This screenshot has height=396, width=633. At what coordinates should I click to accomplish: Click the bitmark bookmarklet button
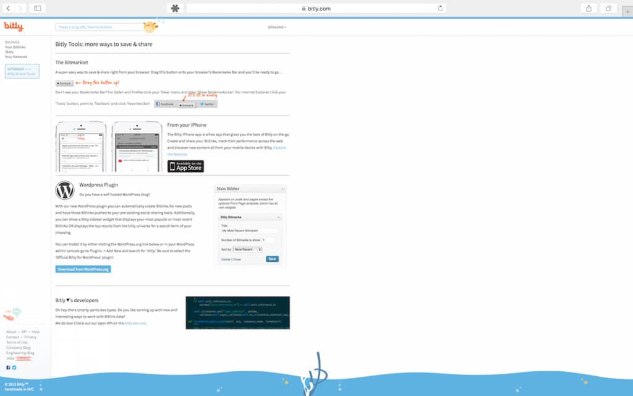[x=64, y=84]
